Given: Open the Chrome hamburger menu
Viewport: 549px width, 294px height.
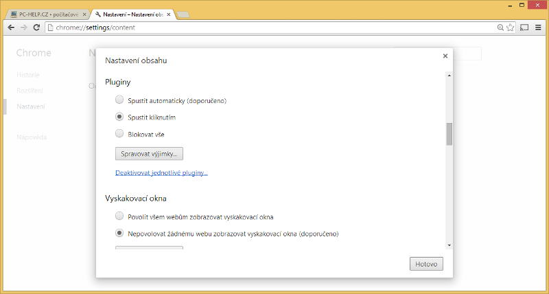Looking at the screenshot, I should (x=538, y=27).
